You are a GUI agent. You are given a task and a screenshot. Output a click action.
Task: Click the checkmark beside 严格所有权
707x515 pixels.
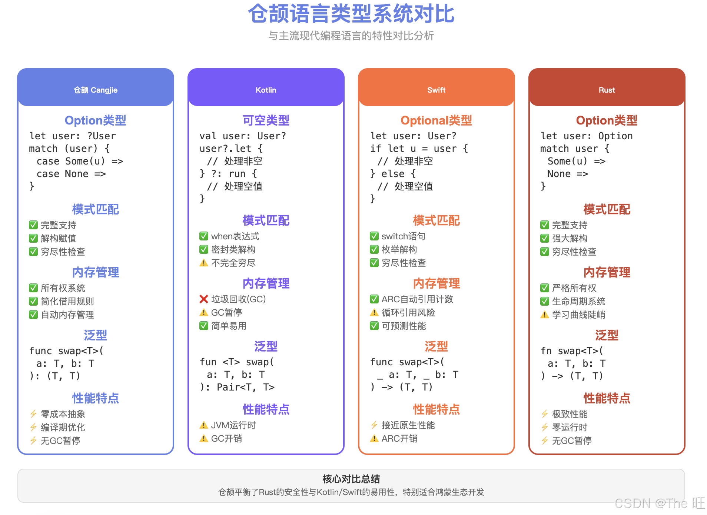pyautogui.click(x=545, y=288)
